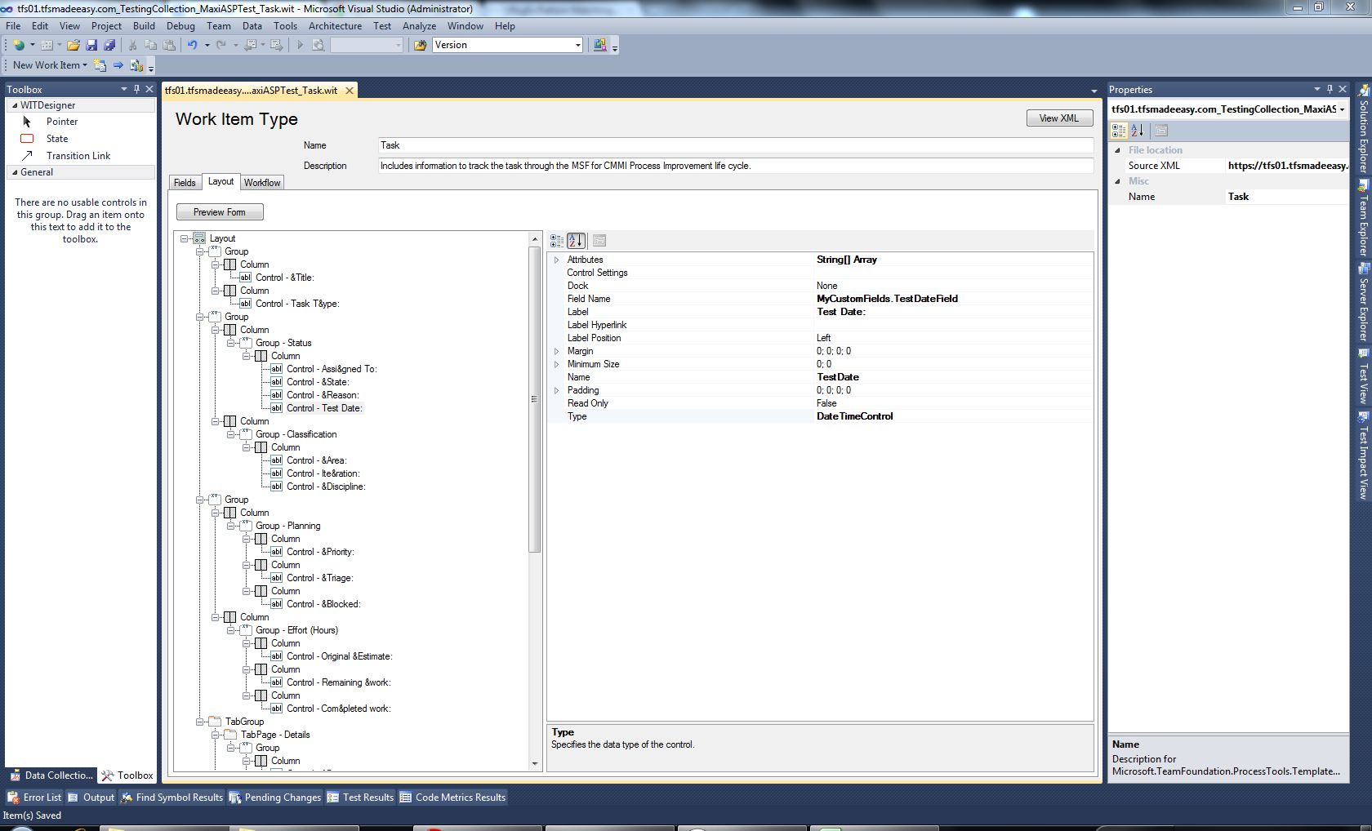This screenshot has height=831, width=1372.
Task: Open the Build menu
Action: pyautogui.click(x=144, y=26)
